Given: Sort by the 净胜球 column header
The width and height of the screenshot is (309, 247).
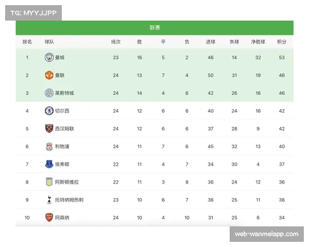Looking at the screenshot, I should [257, 42].
